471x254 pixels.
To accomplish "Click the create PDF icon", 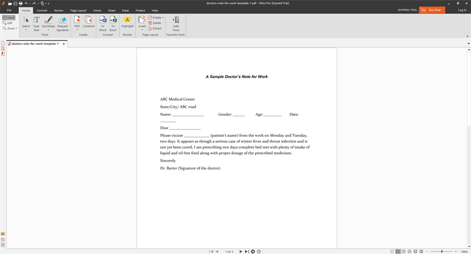I will point(77,20).
